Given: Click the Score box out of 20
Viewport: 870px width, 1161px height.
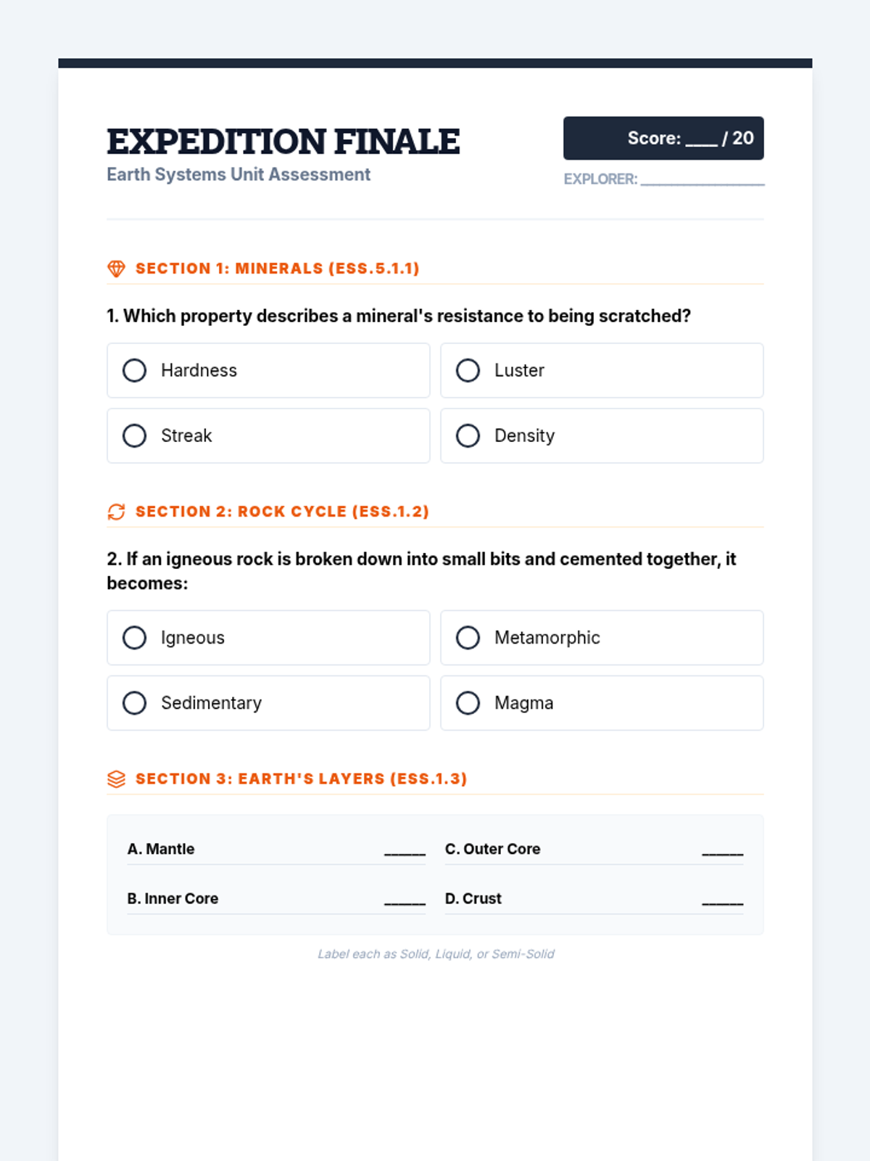Looking at the screenshot, I should 663,138.
